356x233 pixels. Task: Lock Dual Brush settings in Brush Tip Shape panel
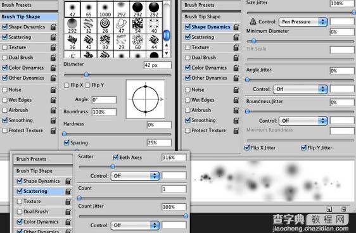[53, 58]
